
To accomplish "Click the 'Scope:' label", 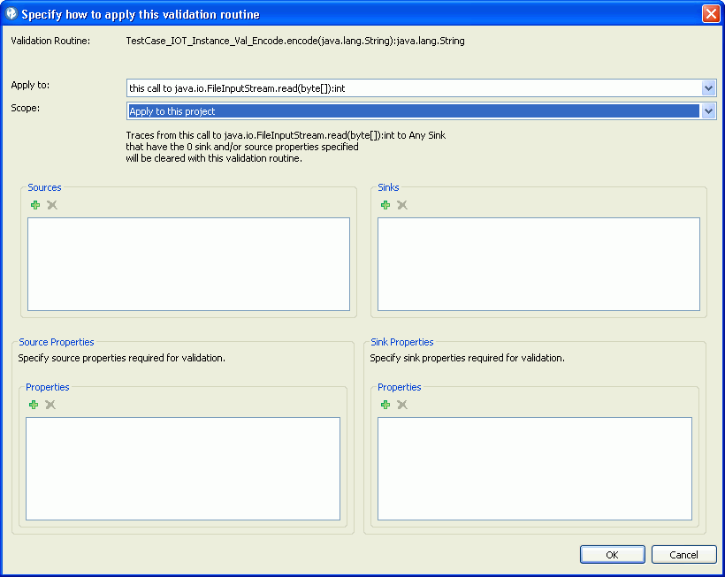I will [x=26, y=108].
